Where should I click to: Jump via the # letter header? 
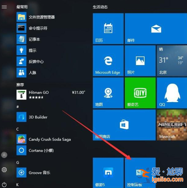coord(17,107)
